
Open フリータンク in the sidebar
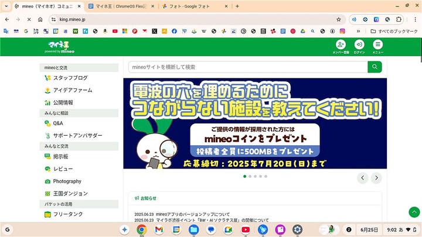click(64, 214)
